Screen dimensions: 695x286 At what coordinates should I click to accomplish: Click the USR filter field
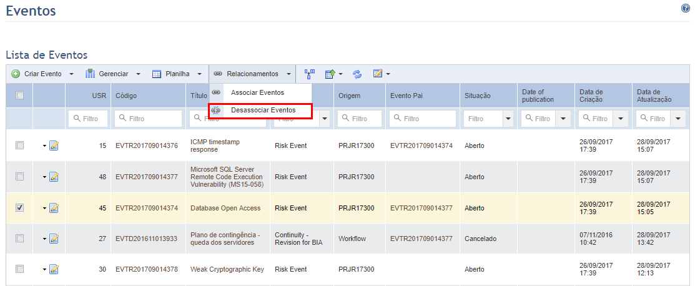88,119
